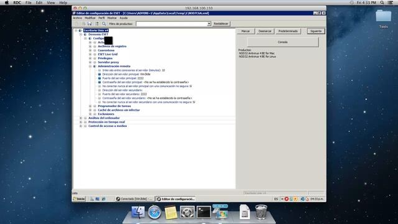398x224 pixels.
Task: Click the Desmarcar button
Action: point(265,31)
